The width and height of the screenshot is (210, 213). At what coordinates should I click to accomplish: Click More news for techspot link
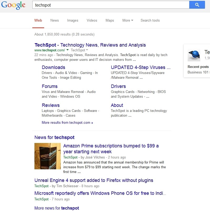coord(57,208)
